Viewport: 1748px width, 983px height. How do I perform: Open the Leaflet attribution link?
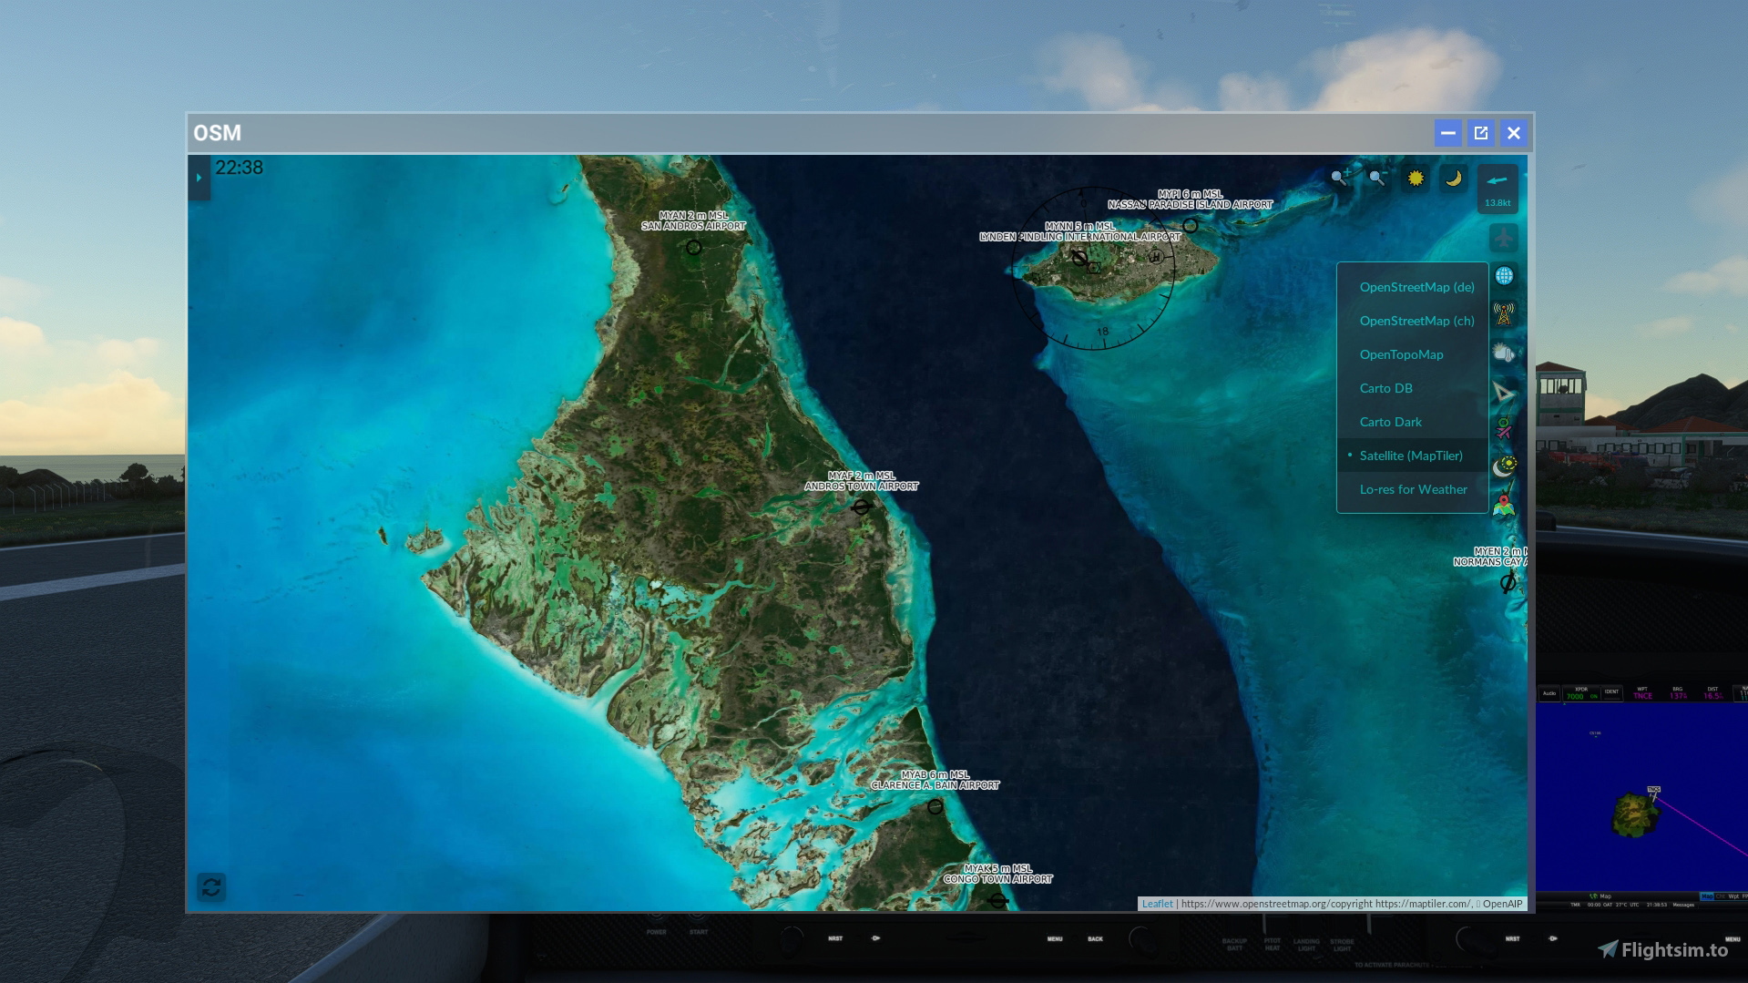pyautogui.click(x=1158, y=903)
